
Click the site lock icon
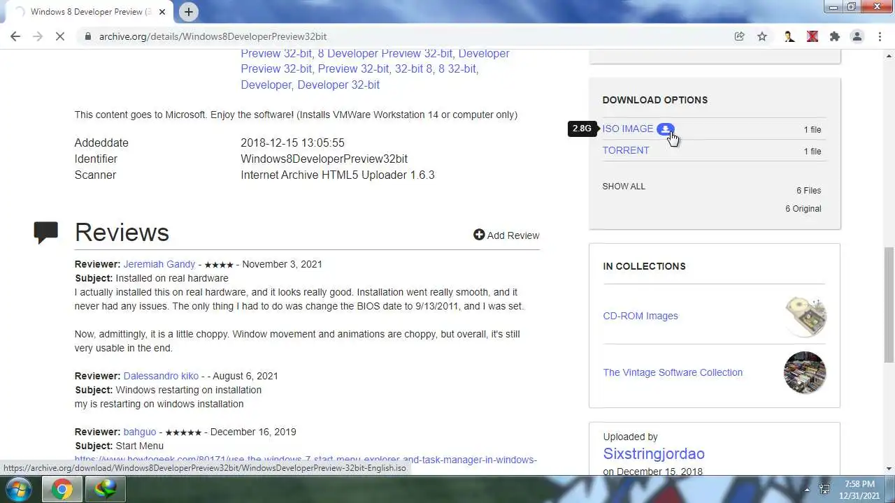pyautogui.click(x=88, y=36)
